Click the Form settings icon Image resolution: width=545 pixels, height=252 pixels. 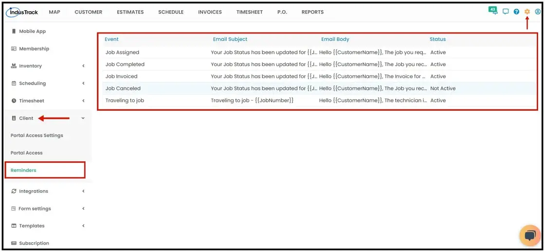click(14, 209)
